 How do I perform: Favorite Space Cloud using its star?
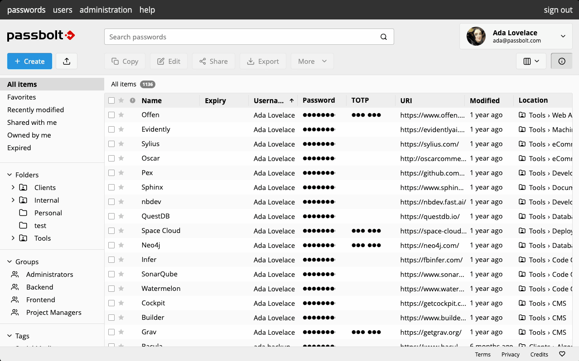pyautogui.click(x=121, y=231)
